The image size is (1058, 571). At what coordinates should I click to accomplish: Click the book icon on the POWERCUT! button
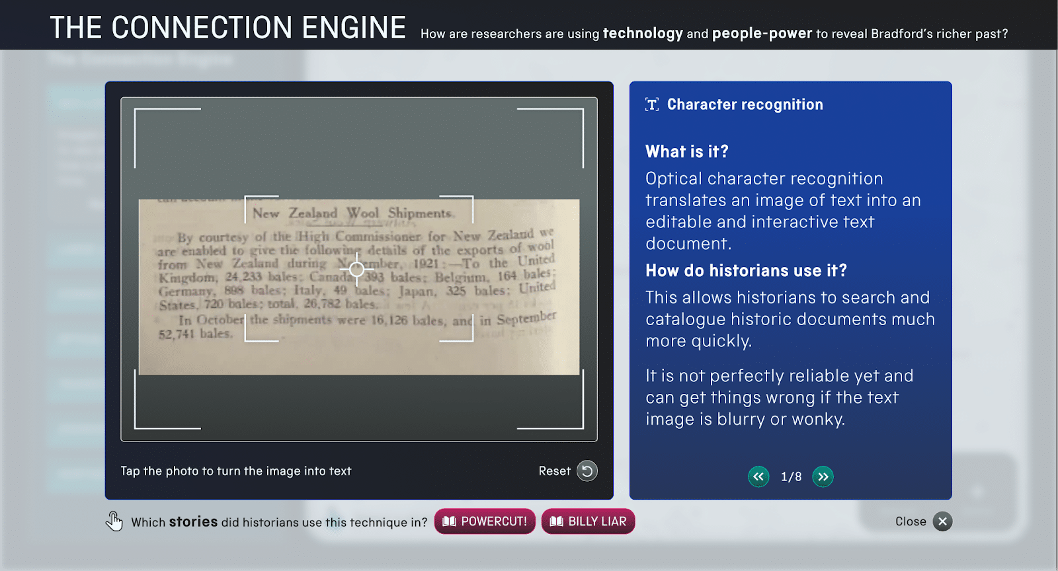[x=450, y=521]
